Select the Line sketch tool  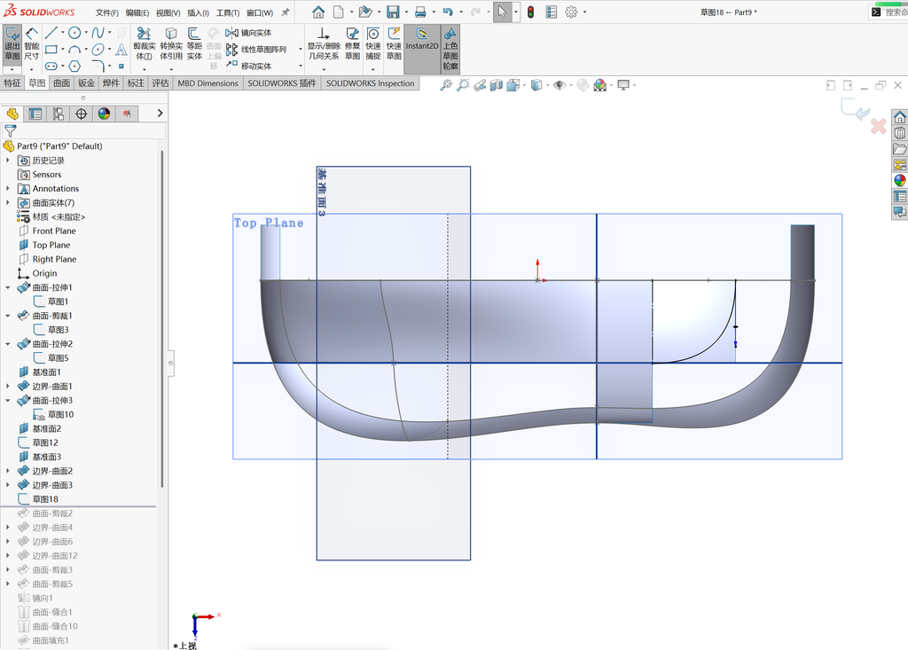pos(51,33)
